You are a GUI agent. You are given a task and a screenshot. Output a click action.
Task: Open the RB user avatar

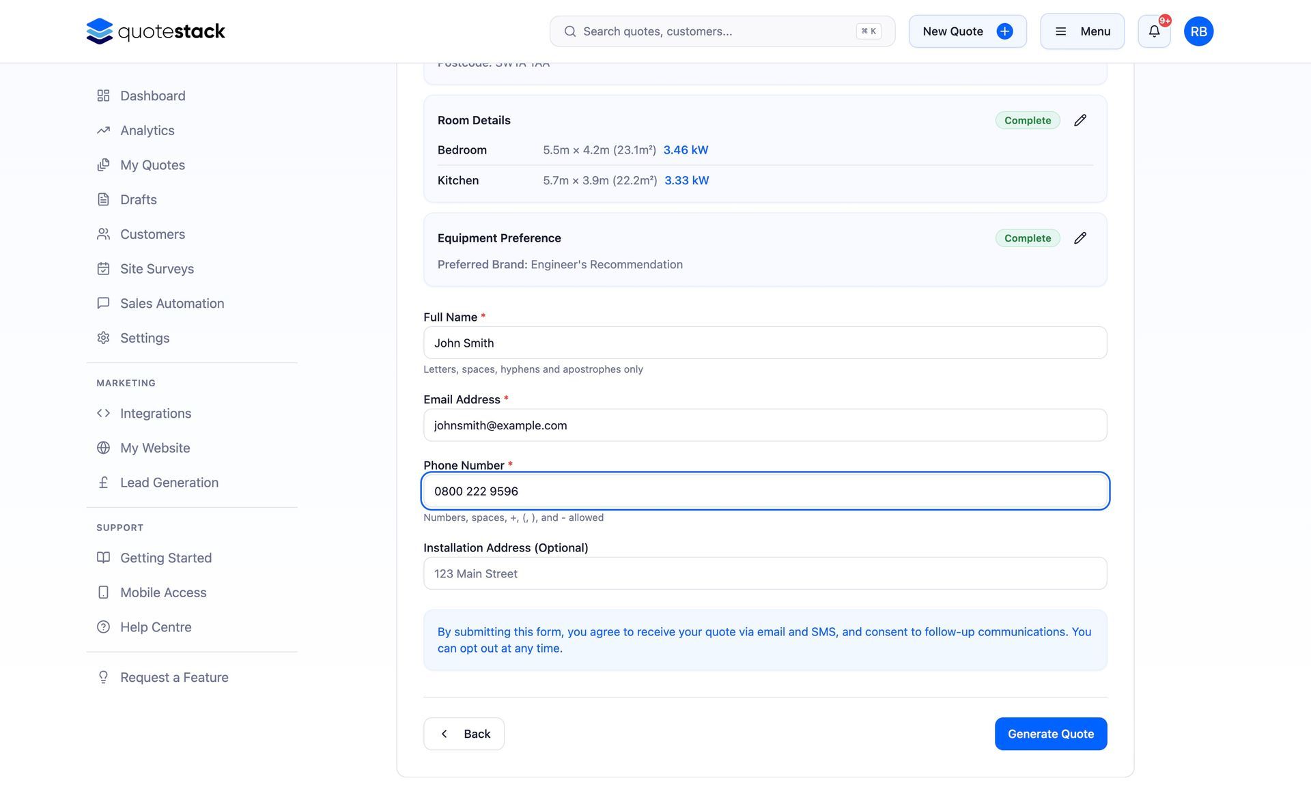pyautogui.click(x=1198, y=31)
